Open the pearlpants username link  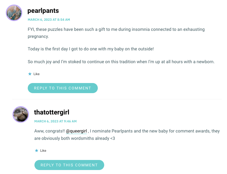[43, 11]
